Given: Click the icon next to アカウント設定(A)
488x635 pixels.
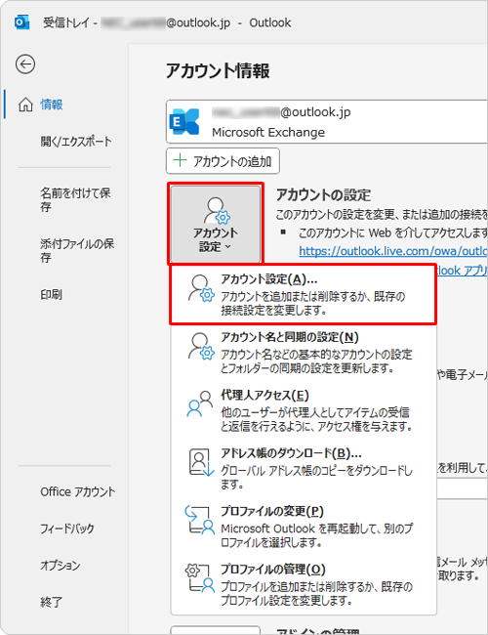Looking at the screenshot, I should pyautogui.click(x=201, y=288).
